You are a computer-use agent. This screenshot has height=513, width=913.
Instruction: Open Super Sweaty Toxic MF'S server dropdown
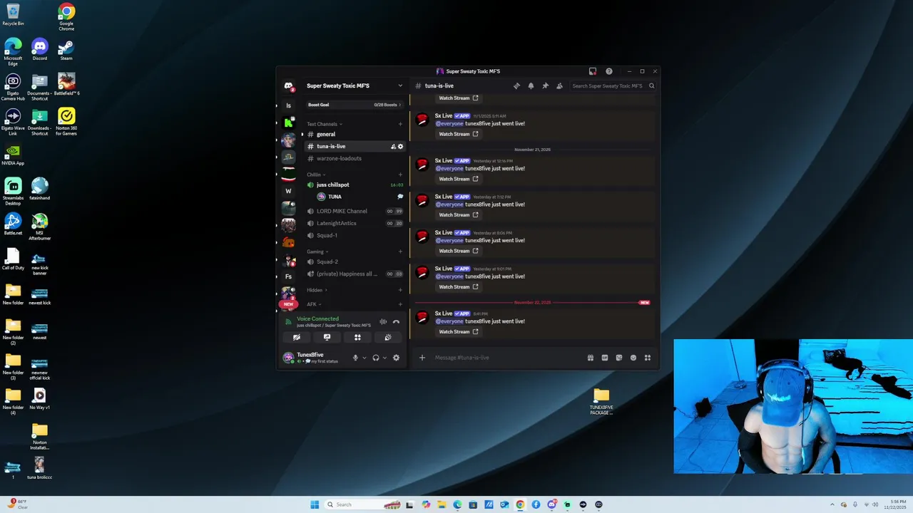tap(355, 85)
